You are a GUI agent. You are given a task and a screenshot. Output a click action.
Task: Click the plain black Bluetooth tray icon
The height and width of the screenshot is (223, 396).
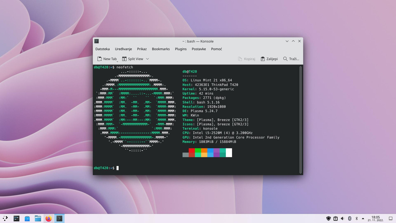356,218
